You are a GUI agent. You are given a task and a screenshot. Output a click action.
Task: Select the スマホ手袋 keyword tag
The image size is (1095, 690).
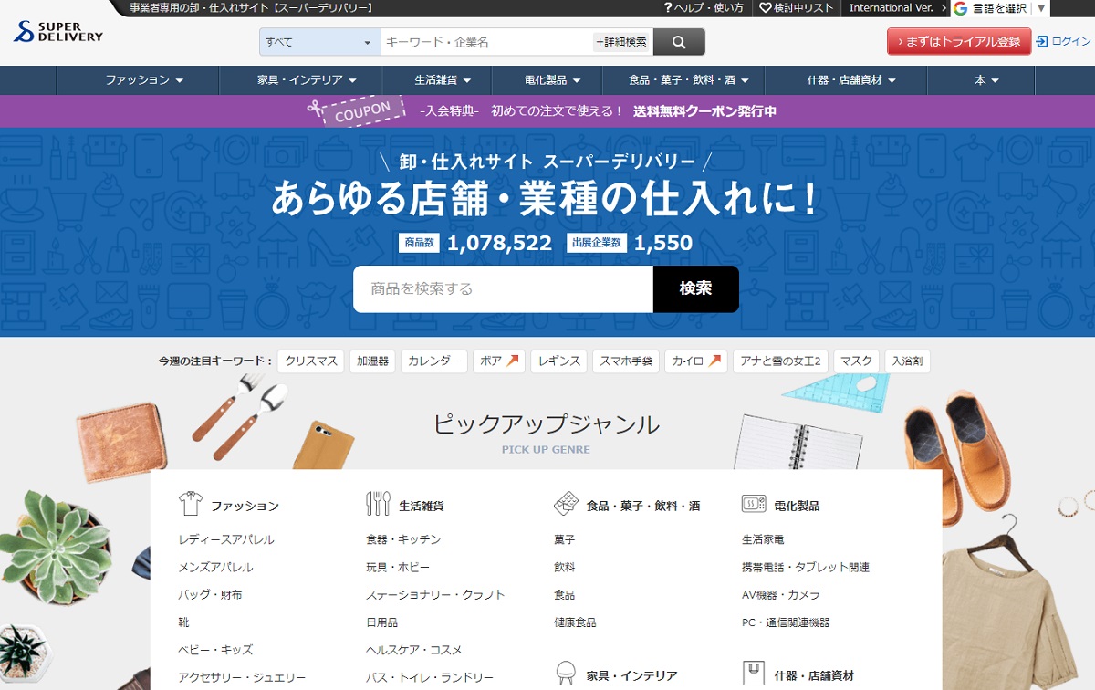tap(626, 361)
